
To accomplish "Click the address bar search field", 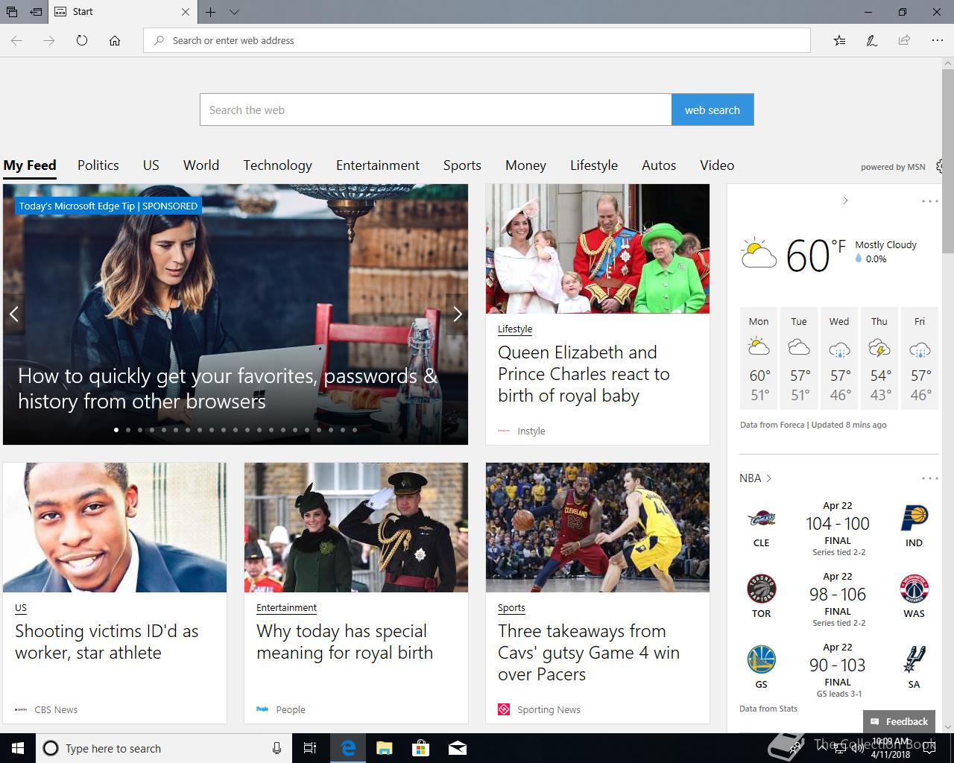I will 477,40.
